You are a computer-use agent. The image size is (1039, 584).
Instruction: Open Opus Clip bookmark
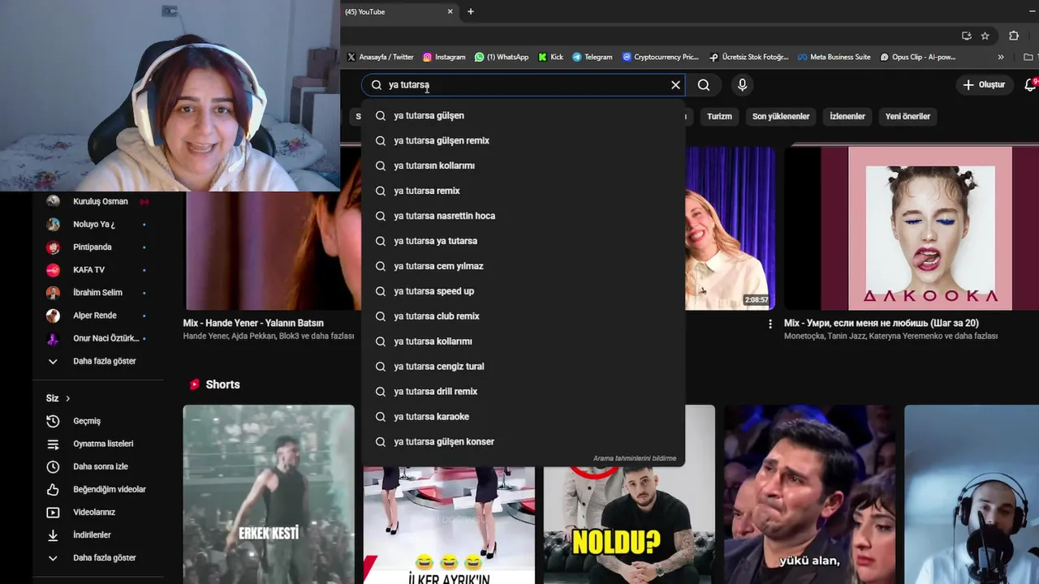coord(918,57)
